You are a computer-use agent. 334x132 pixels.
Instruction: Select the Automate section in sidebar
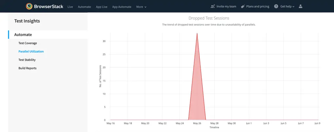pyautogui.click(x=23, y=34)
